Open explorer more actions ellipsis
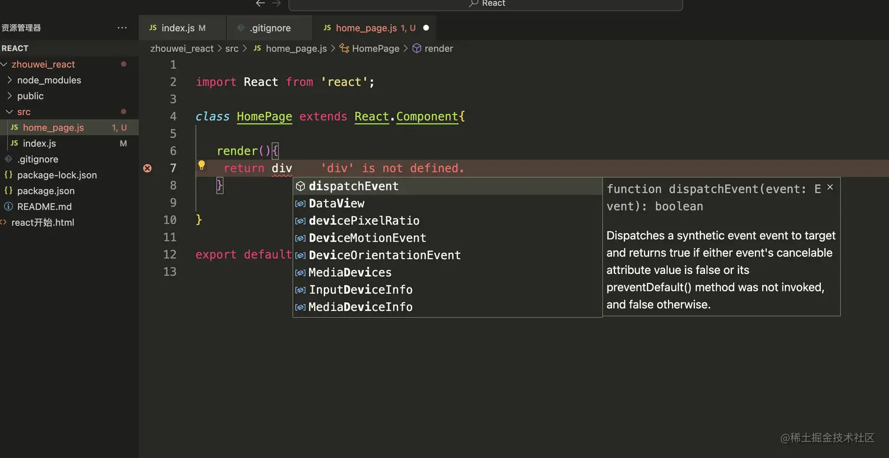889x458 pixels. tap(122, 28)
